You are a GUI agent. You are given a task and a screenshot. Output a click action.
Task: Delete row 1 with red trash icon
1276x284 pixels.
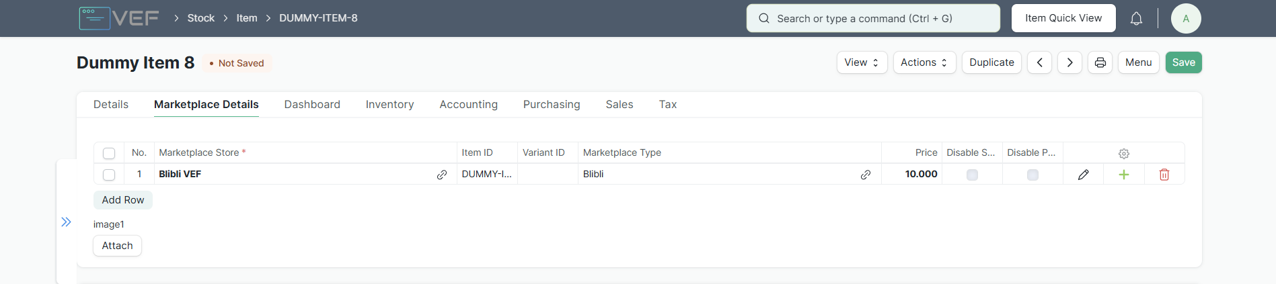click(x=1164, y=175)
